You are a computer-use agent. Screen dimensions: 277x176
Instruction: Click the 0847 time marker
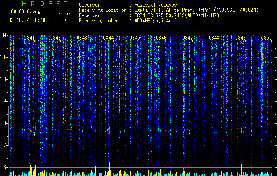[188, 38]
